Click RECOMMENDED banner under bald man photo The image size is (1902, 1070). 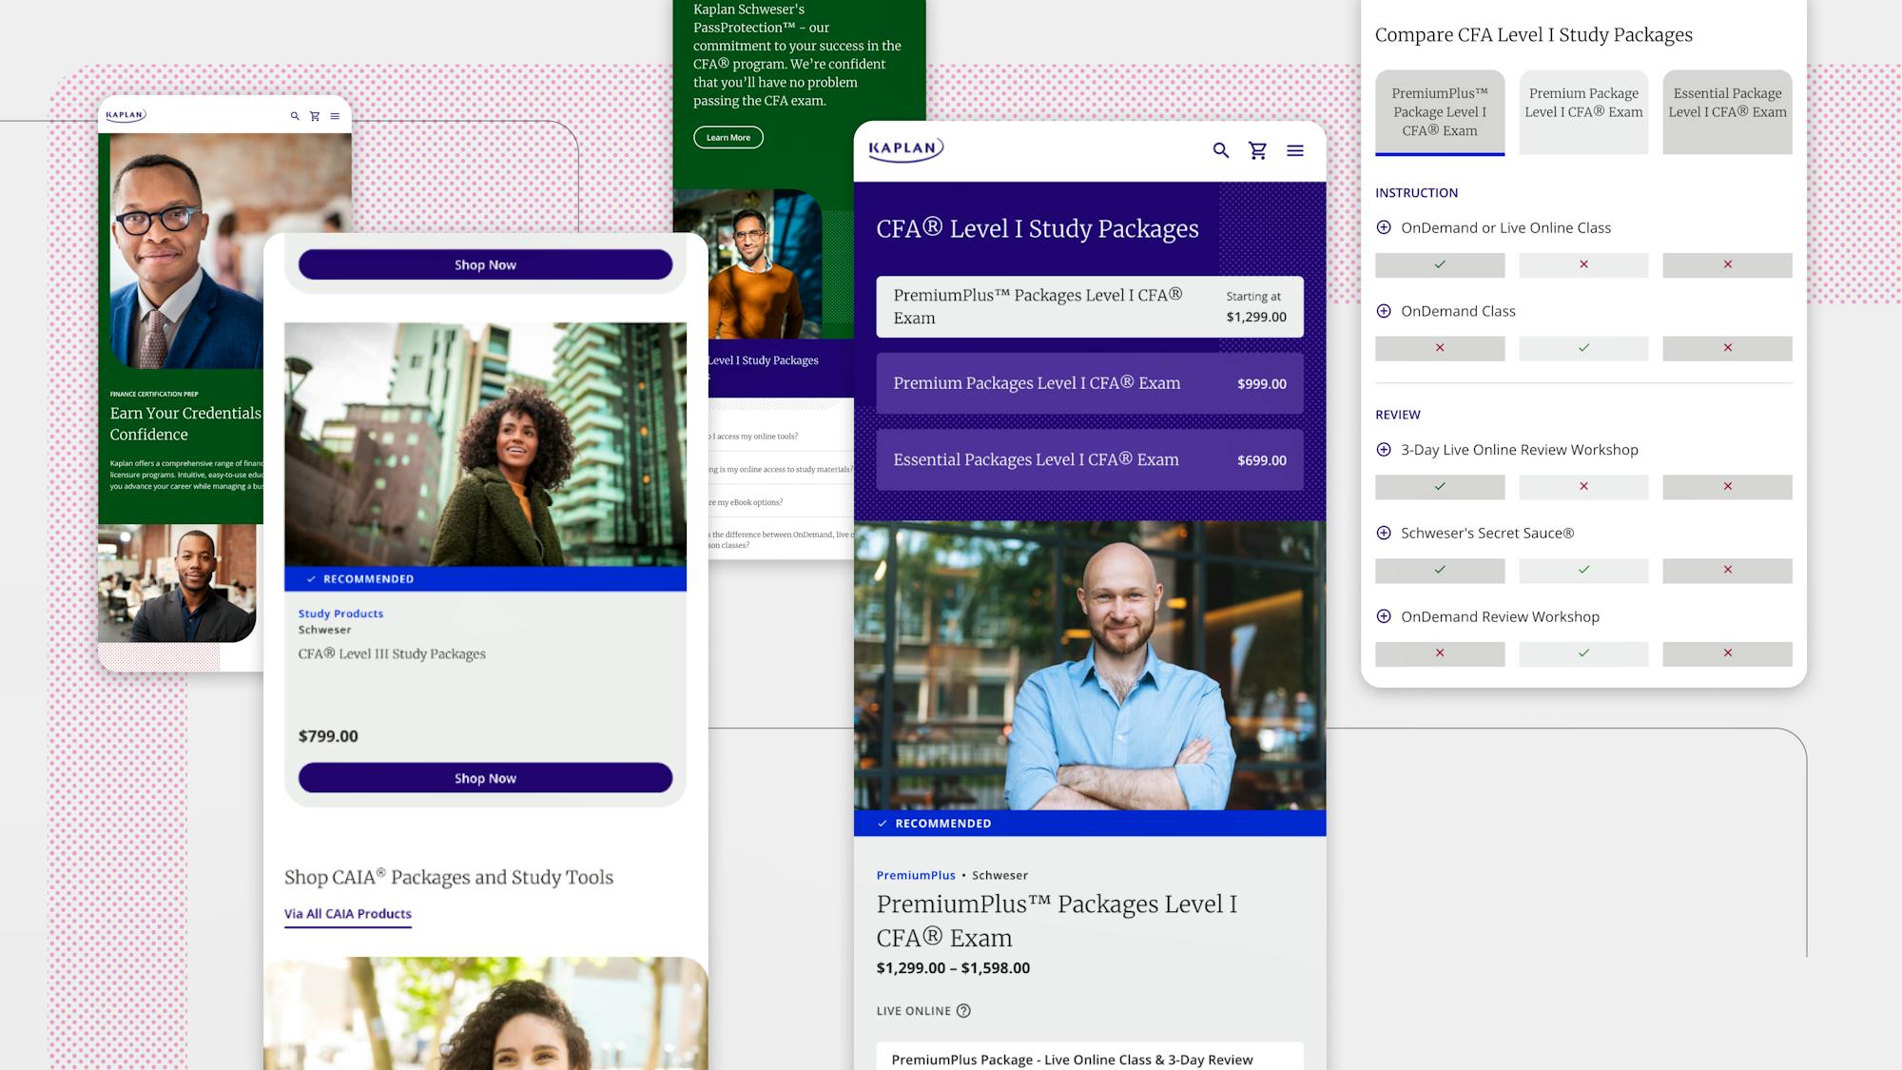(x=1090, y=824)
